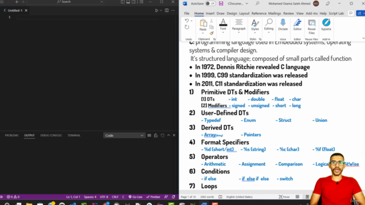Open document name dropdown in Word title
Screen dimensions: 365x205
[x=247, y=3]
